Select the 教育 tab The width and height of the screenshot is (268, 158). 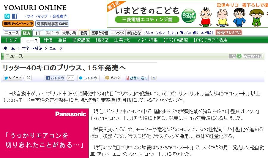click(84, 33)
